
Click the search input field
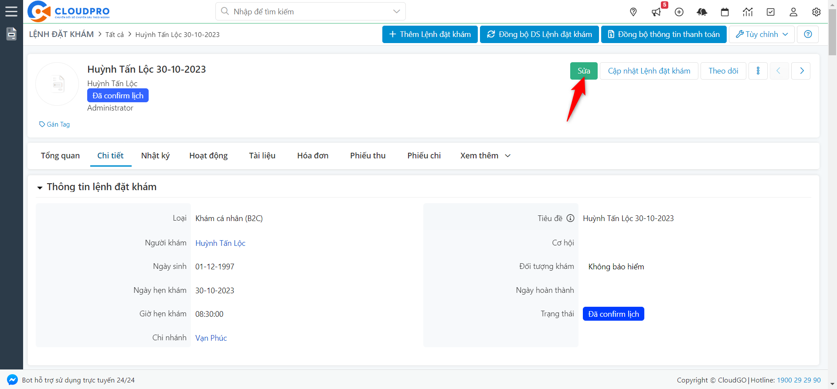point(310,11)
